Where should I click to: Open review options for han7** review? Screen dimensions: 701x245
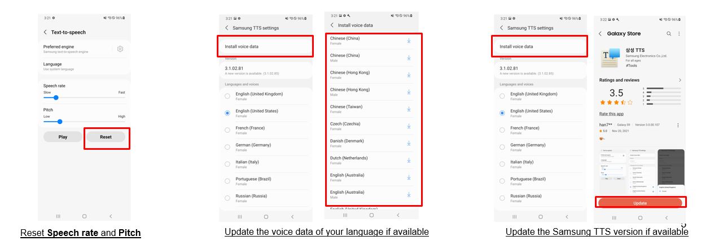(x=678, y=125)
